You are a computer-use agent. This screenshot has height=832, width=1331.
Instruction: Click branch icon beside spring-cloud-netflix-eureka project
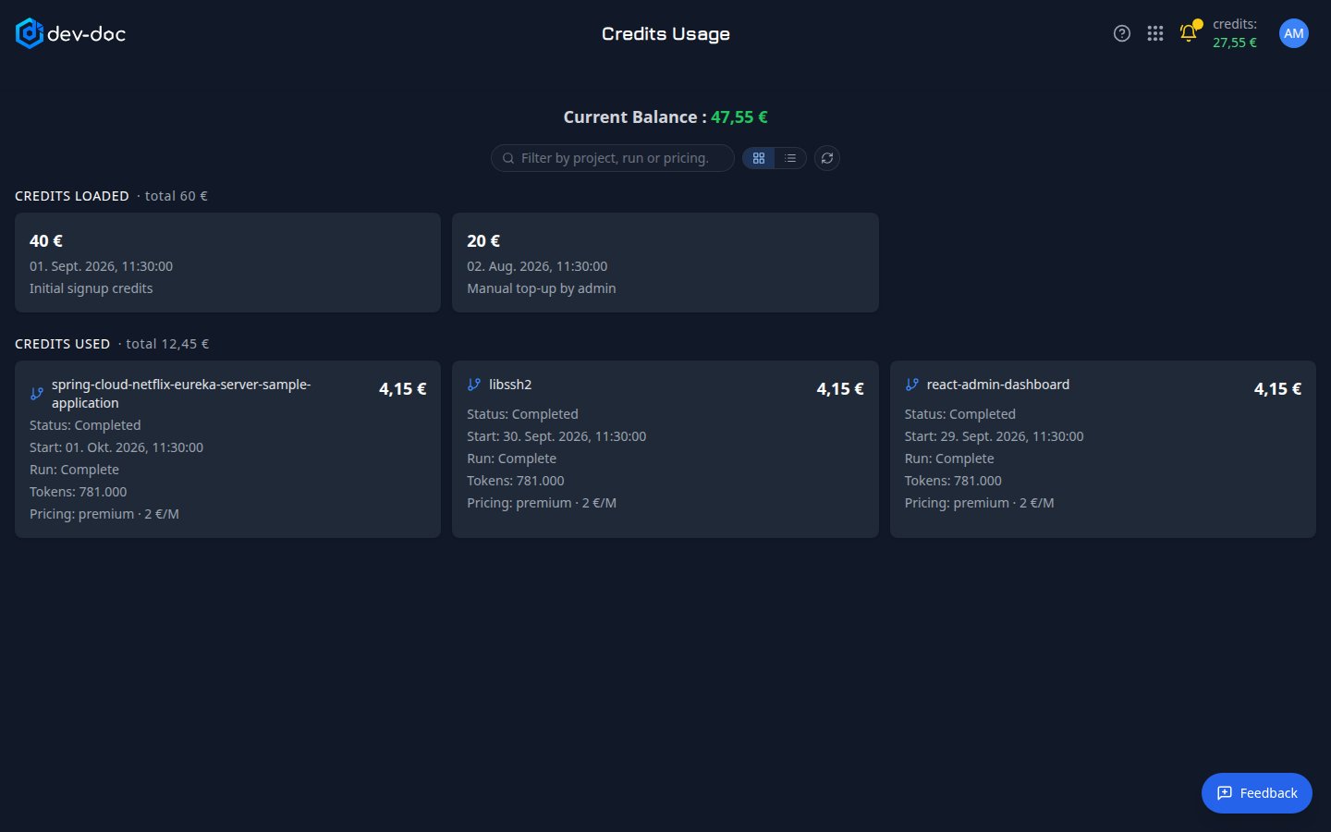click(x=37, y=394)
